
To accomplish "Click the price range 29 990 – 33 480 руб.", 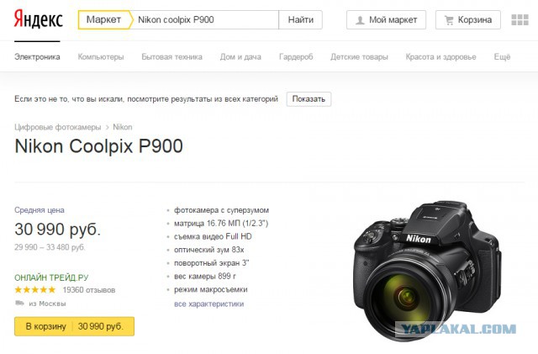I will coord(50,247).
